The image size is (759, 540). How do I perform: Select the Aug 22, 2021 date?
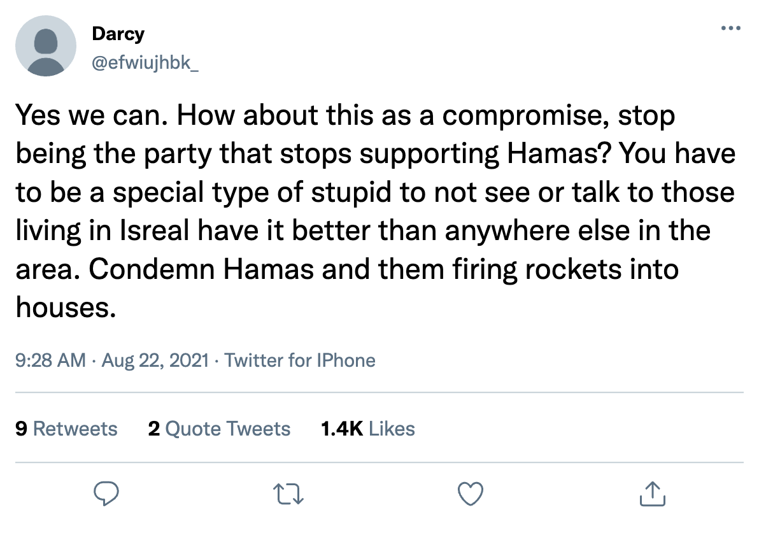pos(155,360)
